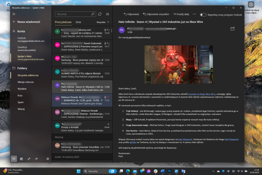Open the Wszystkie filter dropdown
The width and height of the screenshot is (262, 175).
tap(103, 22)
